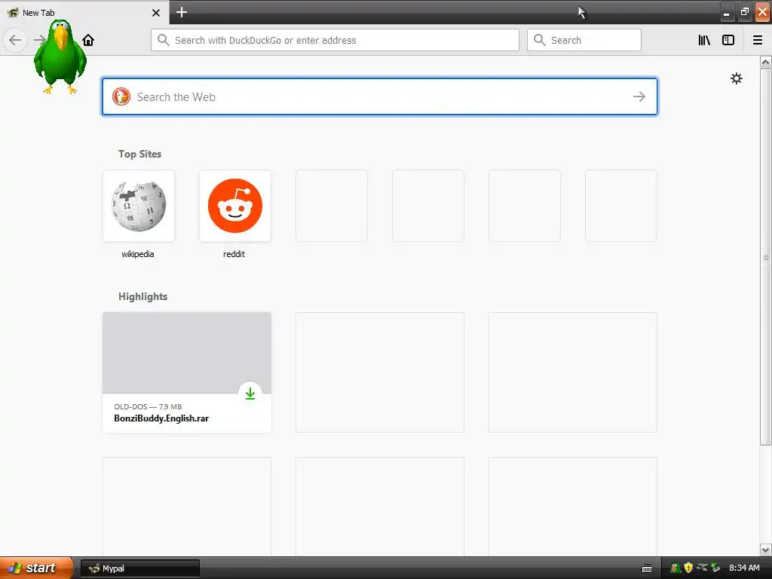Open the BonziBuddy.English.rar highlight card
The width and height of the screenshot is (772, 579).
(x=187, y=372)
